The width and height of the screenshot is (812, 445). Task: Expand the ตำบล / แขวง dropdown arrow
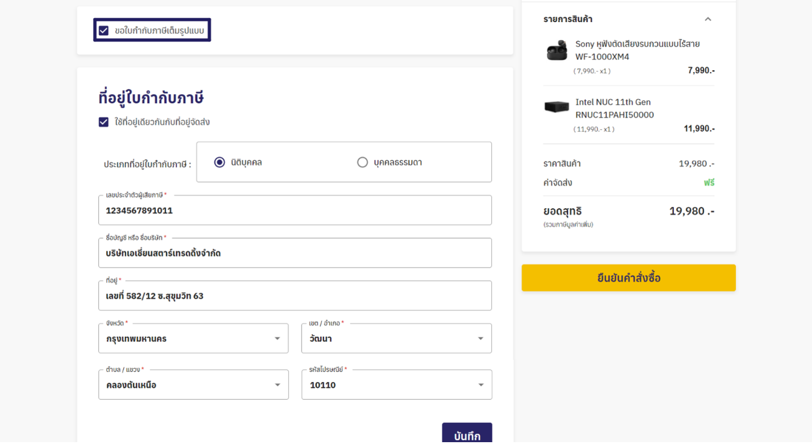click(277, 385)
